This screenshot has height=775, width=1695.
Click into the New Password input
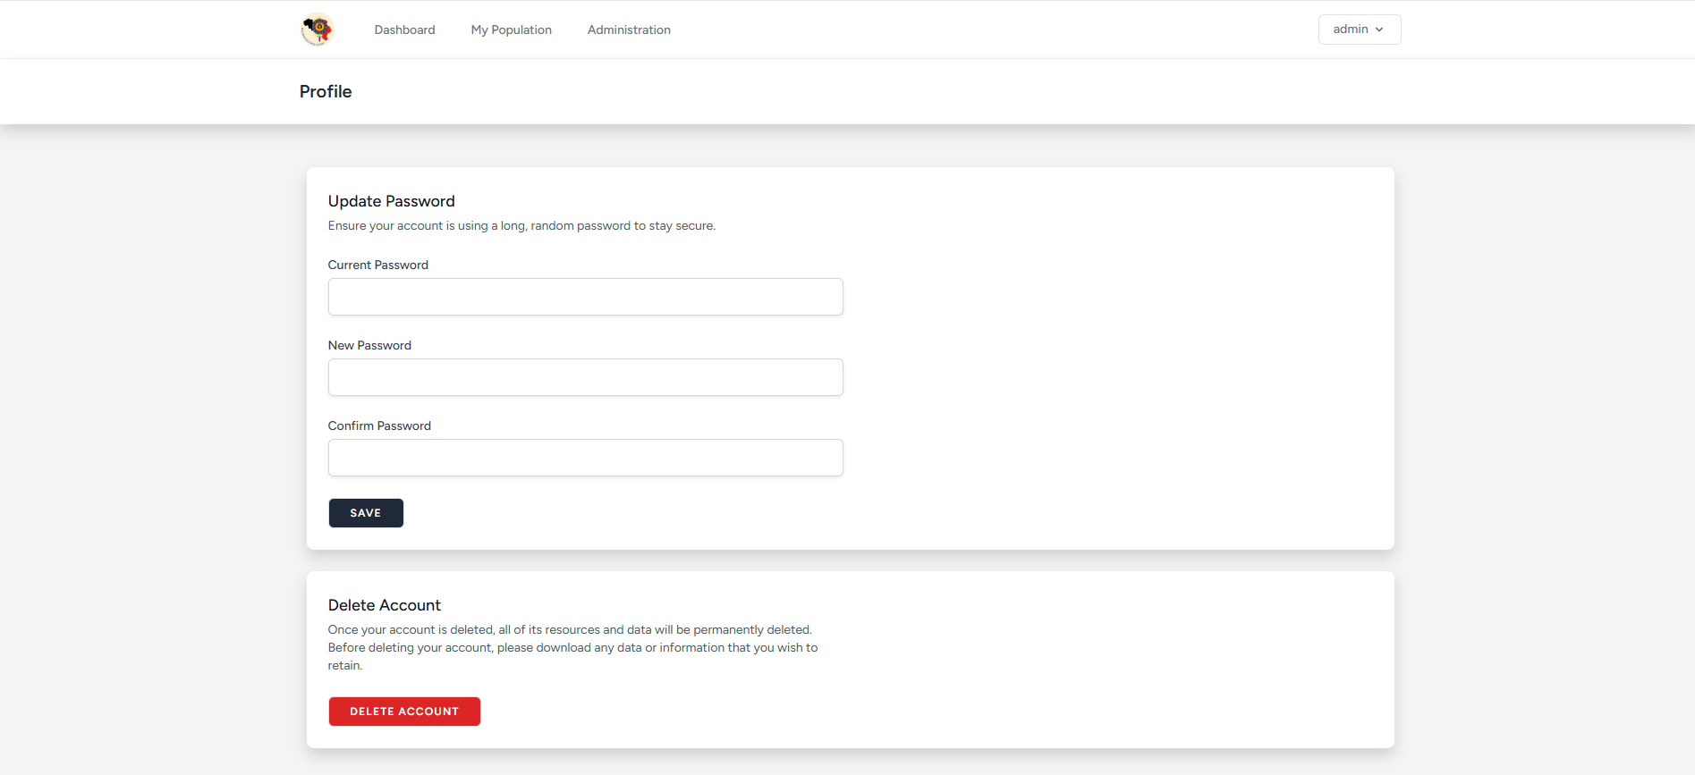click(585, 377)
